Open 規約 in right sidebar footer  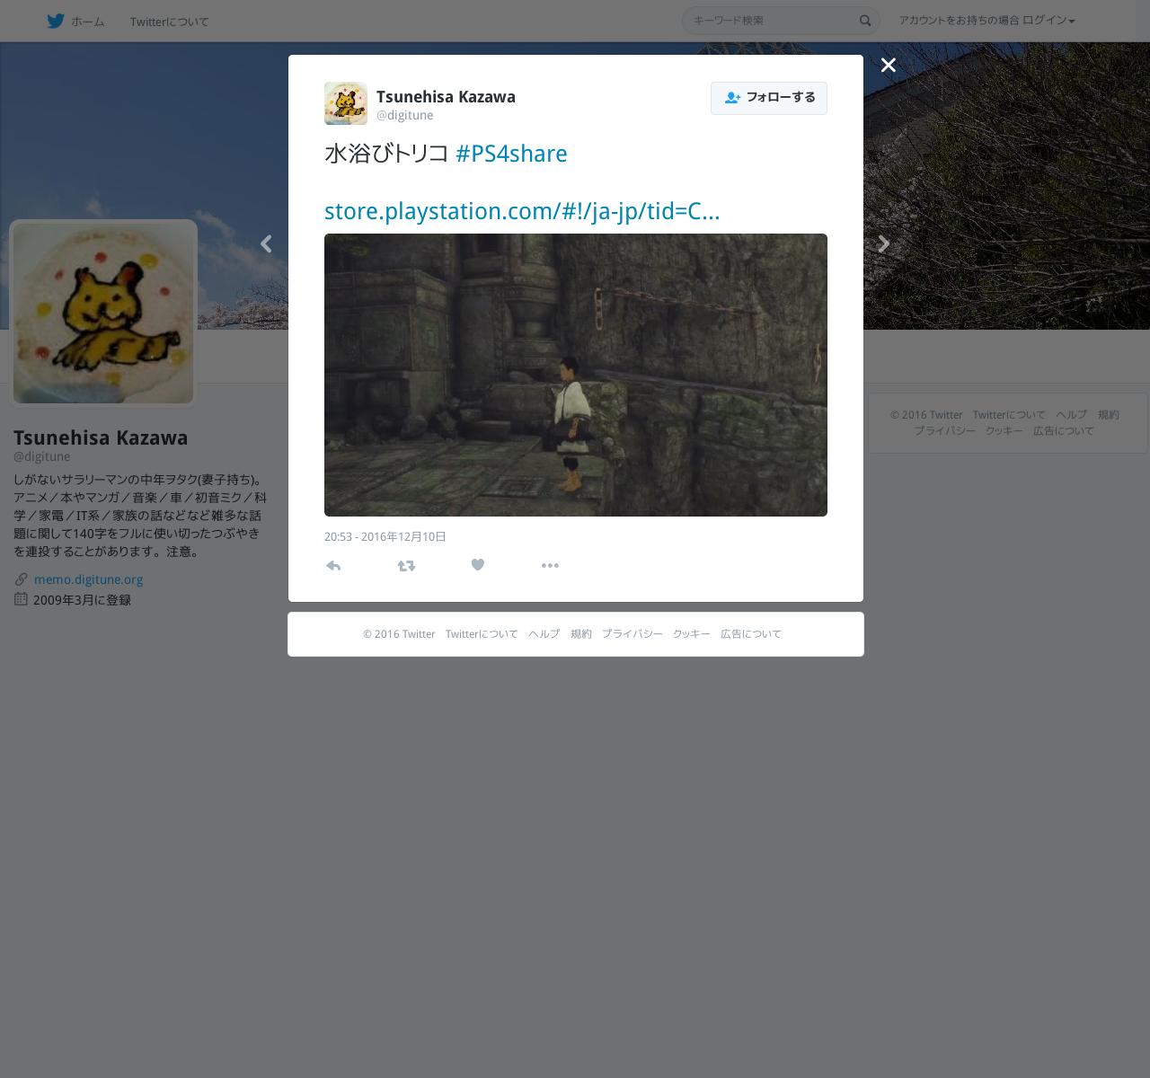click(1109, 414)
